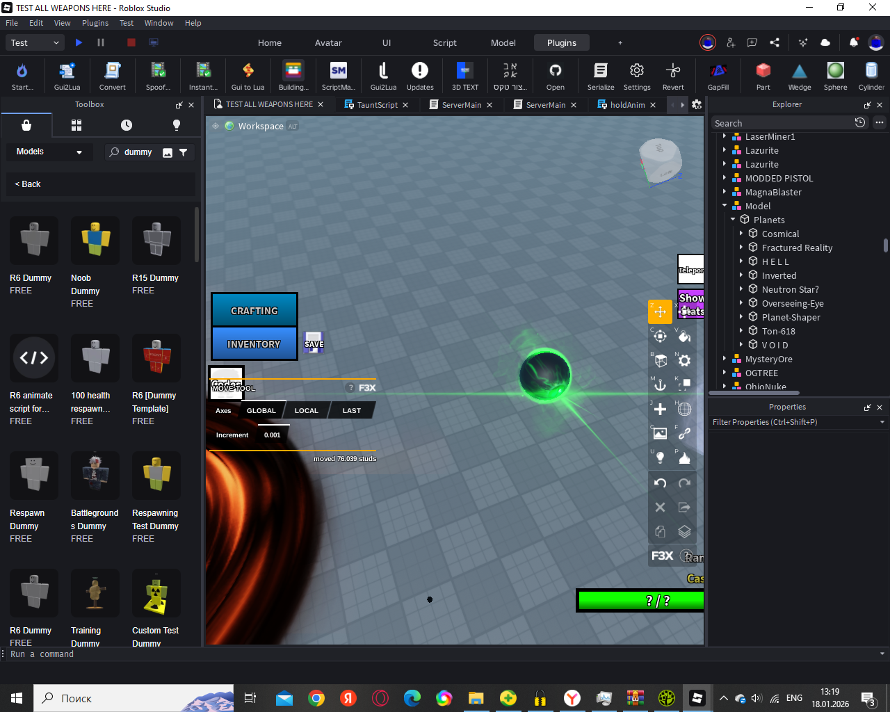Image resolution: width=890 pixels, height=712 pixels.
Task: Click the SAVE floppy button
Action: pyautogui.click(x=314, y=342)
